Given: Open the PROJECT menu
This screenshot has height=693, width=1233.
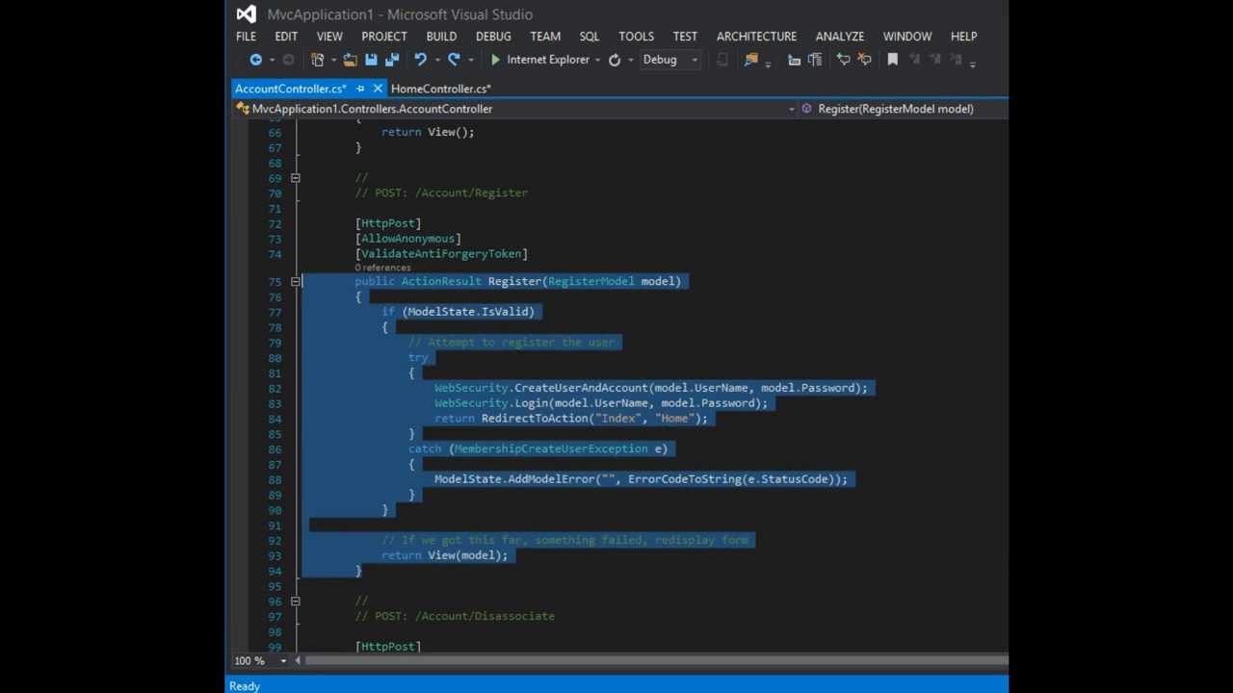Looking at the screenshot, I should pyautogui.click(x=384, y=37).
